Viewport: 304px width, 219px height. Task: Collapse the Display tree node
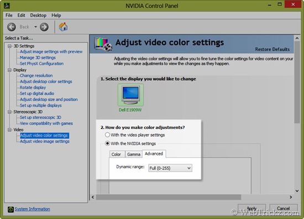[9, 70]
